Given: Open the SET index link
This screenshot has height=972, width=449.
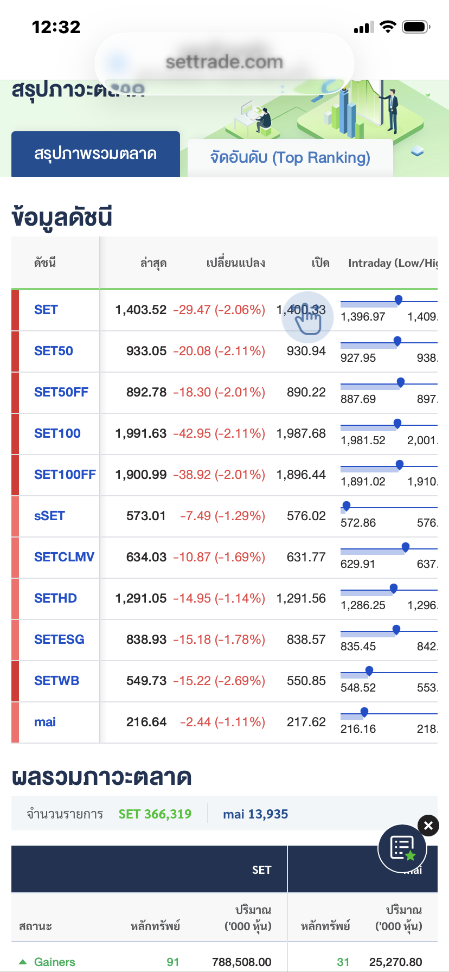Looking at the screenshot, I should pyautogui.click(x=46, y=310).
